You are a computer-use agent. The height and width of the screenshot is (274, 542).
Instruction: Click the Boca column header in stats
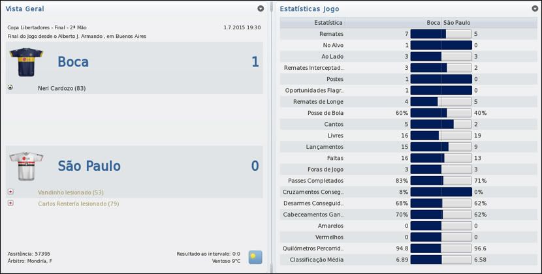(433, 23)
